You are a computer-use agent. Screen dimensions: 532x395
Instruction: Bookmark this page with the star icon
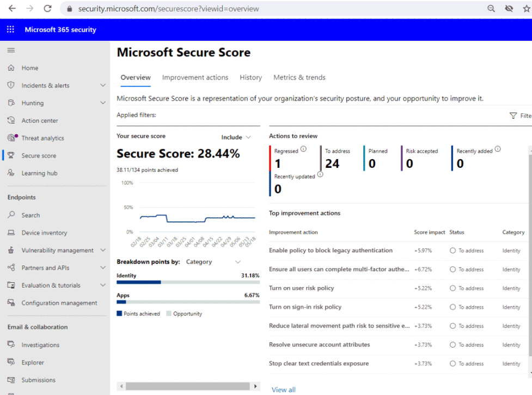pyautogui.click(x=527, y=9)
